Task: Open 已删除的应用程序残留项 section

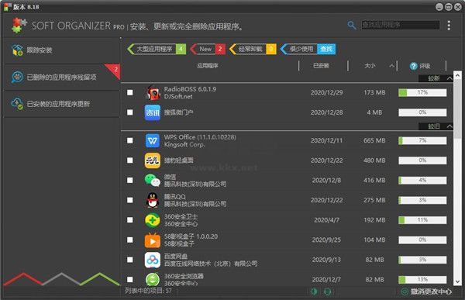Action: coord(61,78)
